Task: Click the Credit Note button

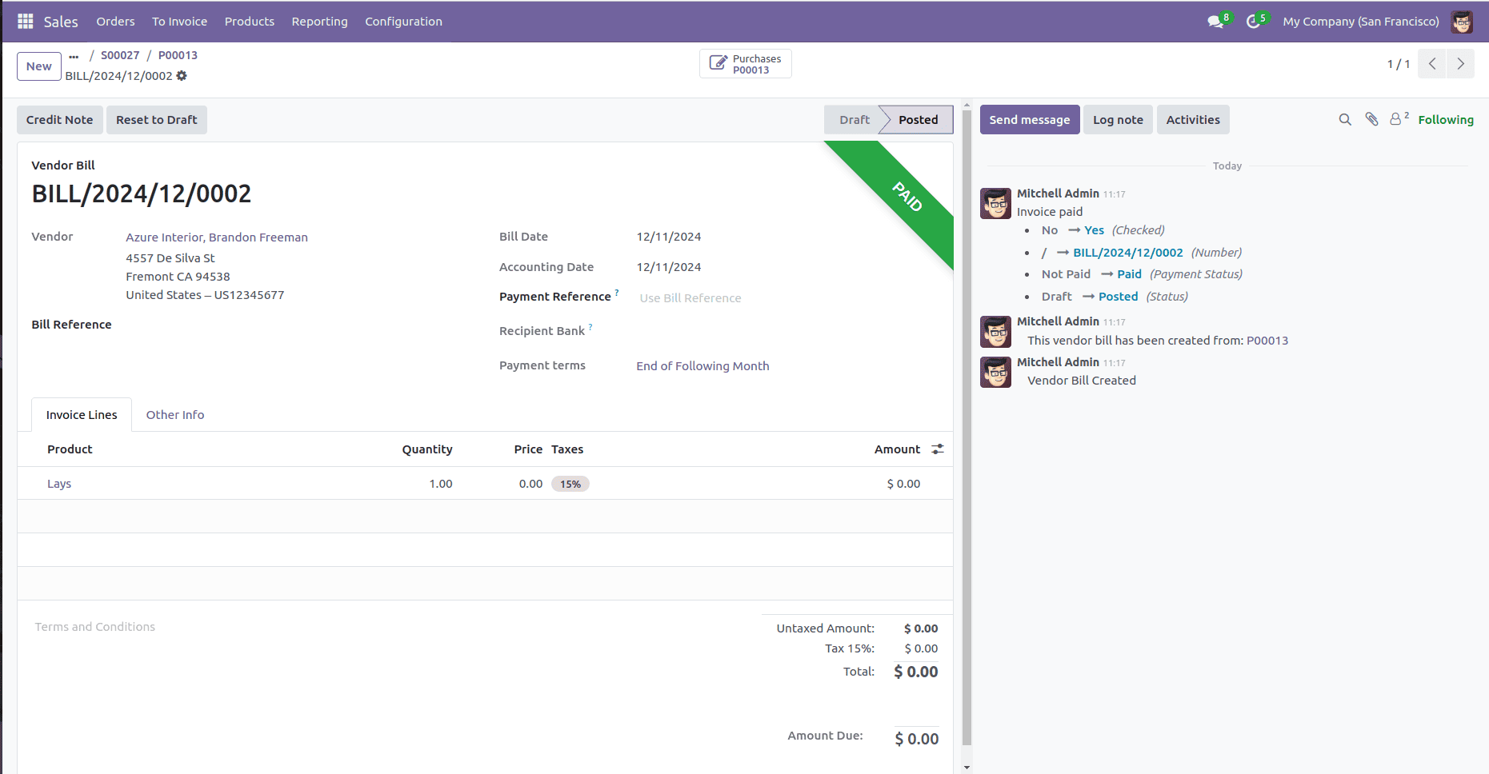Action: click(59, 119)
